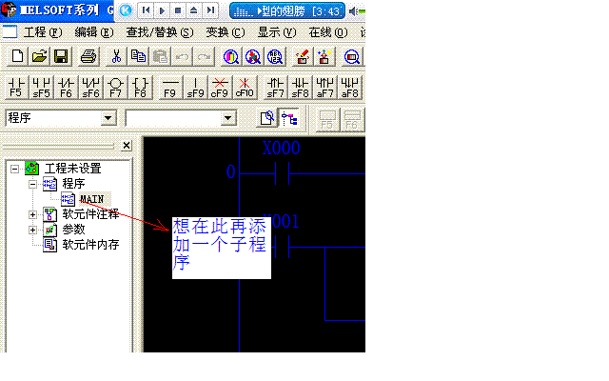Expand the 软元件注释 tree node
This screenshot has width=609, height=381.
[33, 214]
